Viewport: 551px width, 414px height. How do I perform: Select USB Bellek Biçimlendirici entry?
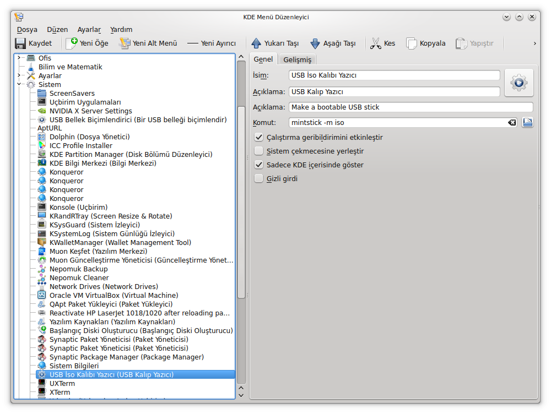point(138,119)
